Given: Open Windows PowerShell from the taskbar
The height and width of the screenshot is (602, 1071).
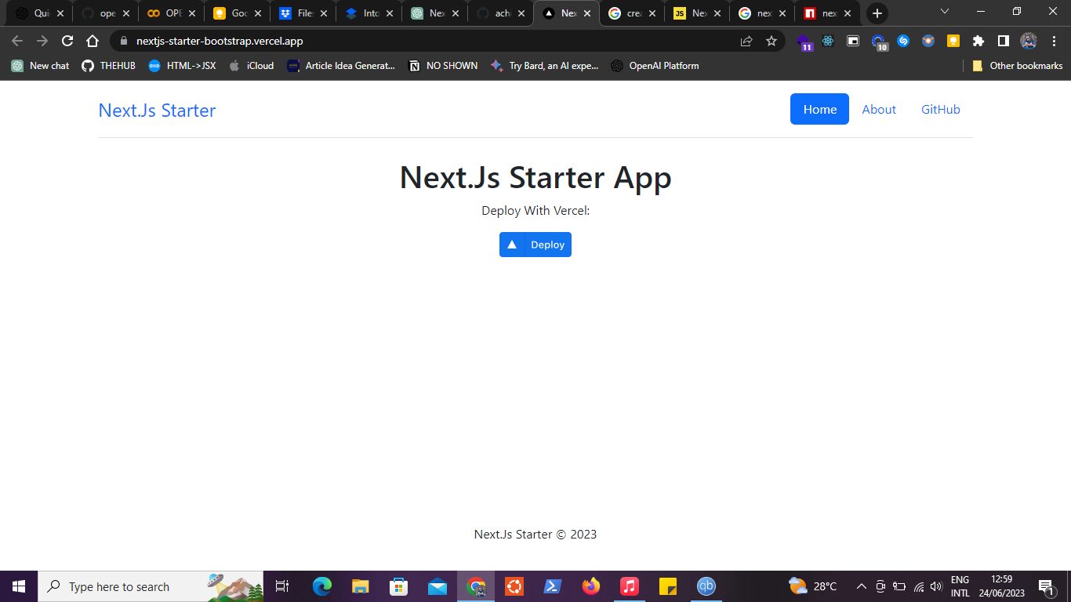Looking at the screenshot, I should (553, 586).
